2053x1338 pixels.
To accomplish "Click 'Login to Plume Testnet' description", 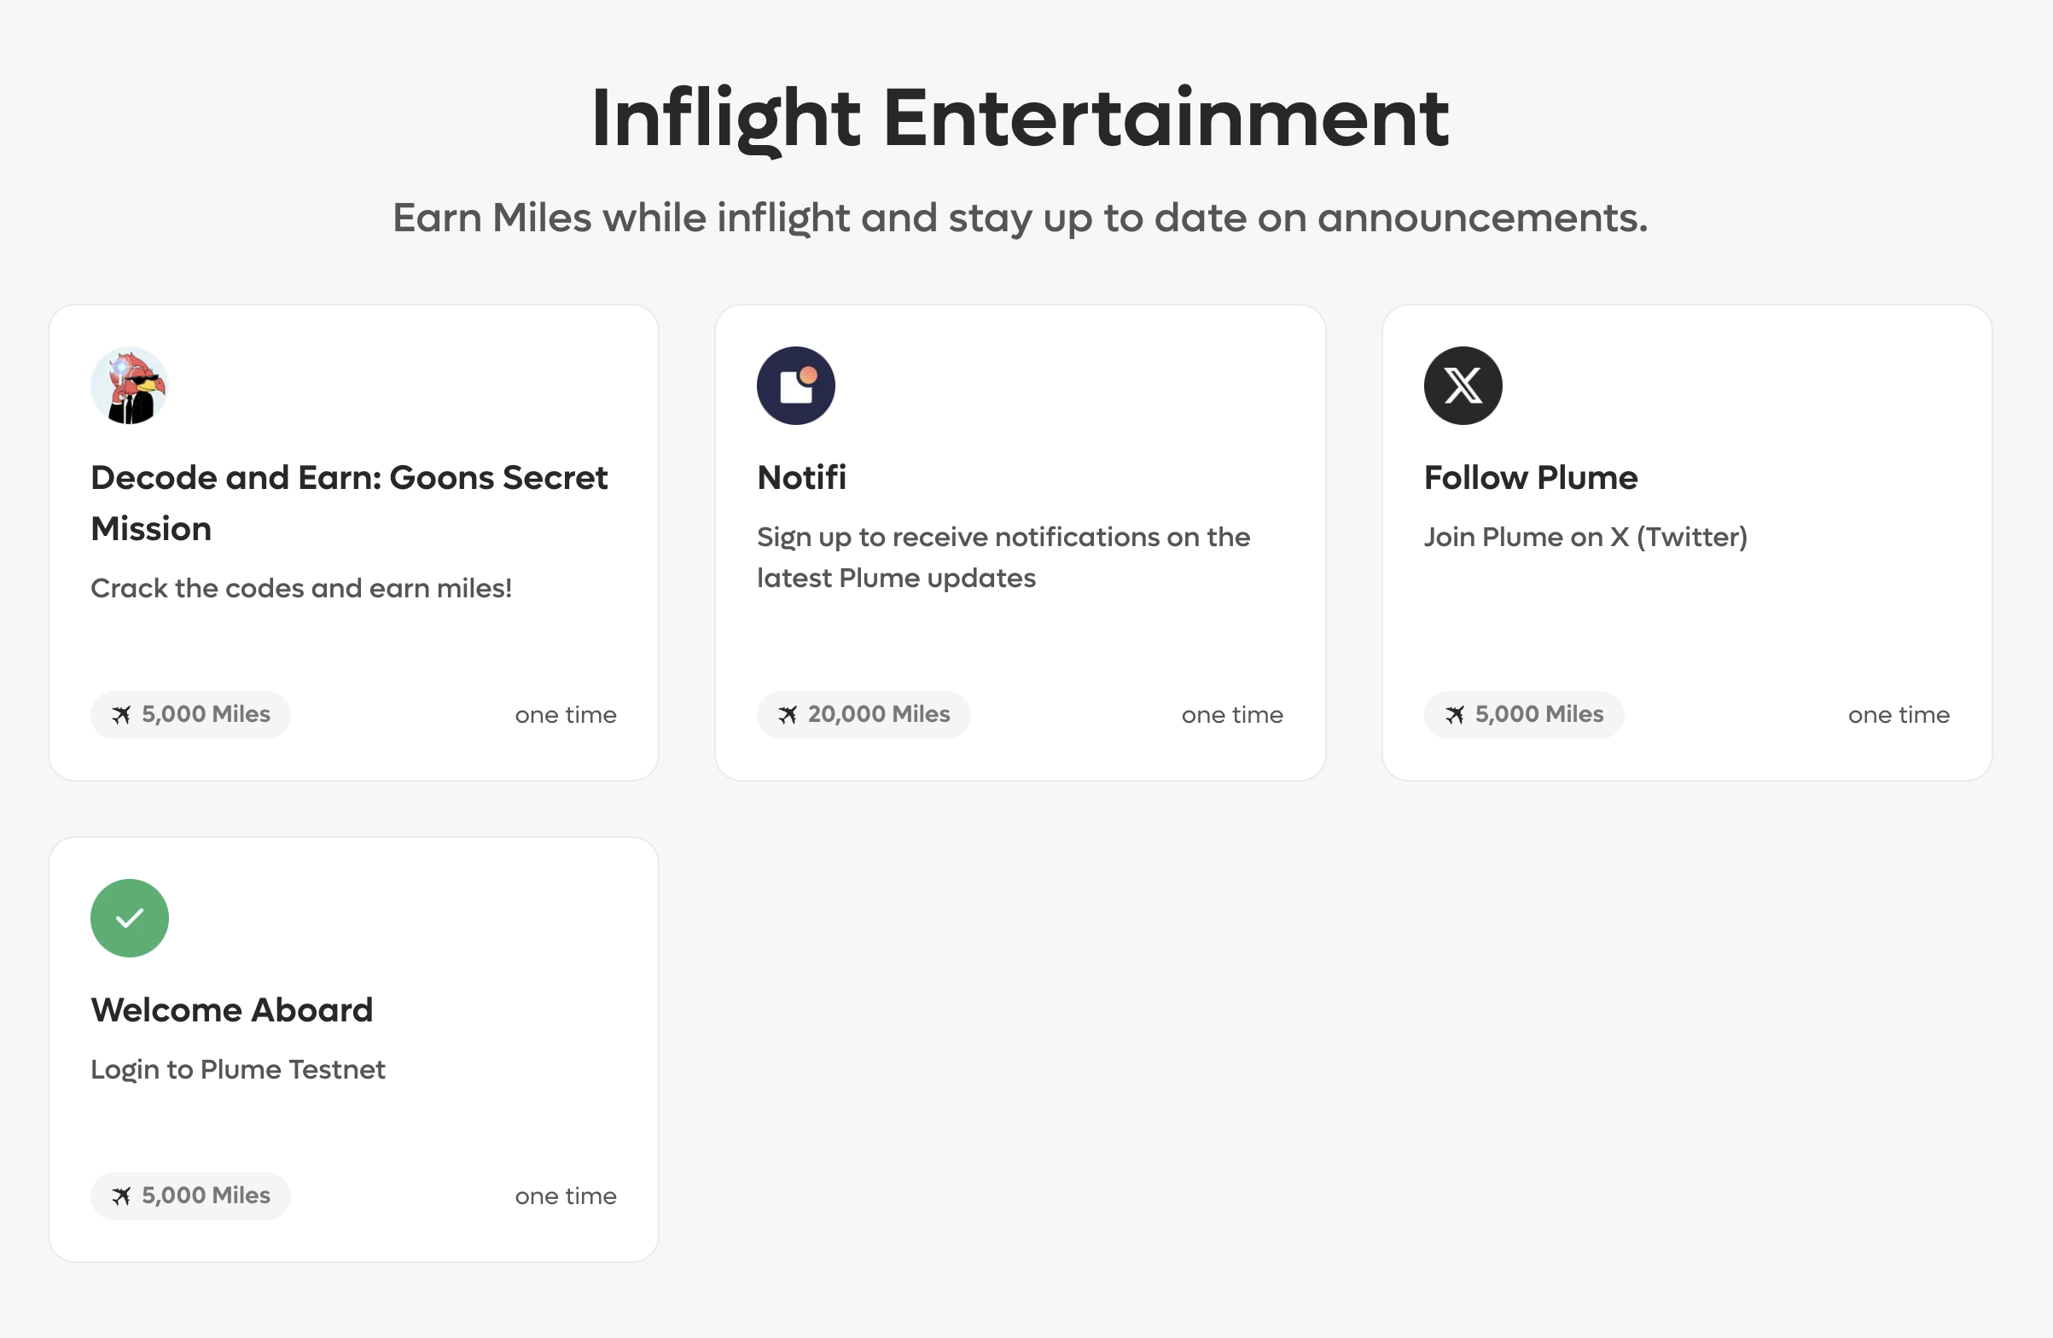I will pos(237,1069).
